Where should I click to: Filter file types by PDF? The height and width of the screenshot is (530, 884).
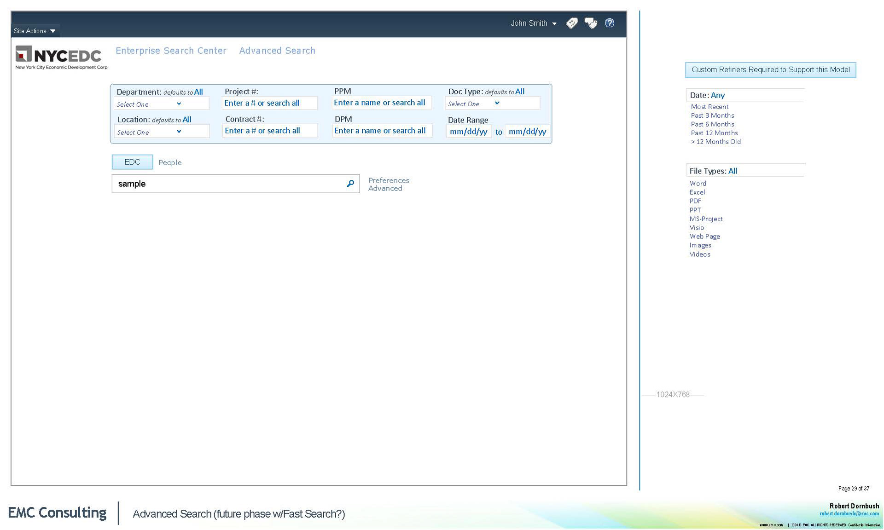click(x=695, y=201)
